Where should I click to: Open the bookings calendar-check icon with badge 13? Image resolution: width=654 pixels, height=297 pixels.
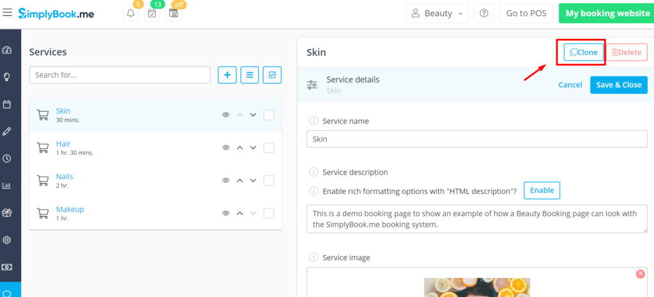click(x=152, y=13)
